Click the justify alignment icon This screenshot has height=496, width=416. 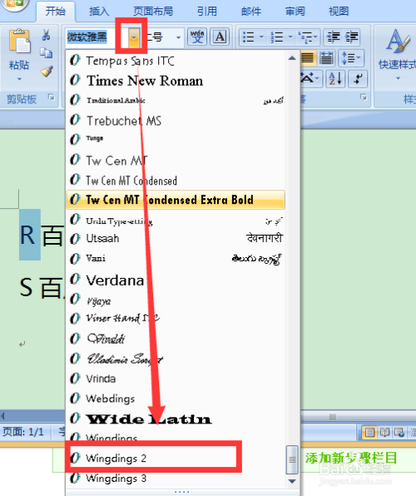click(x=308, y=58)
